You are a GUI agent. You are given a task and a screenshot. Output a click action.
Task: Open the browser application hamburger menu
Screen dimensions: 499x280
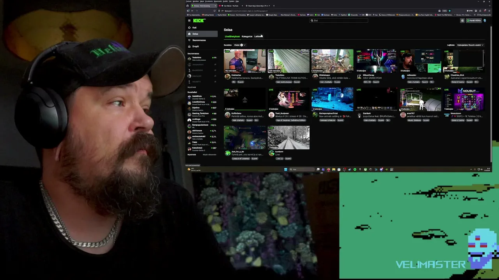(489, 11)
